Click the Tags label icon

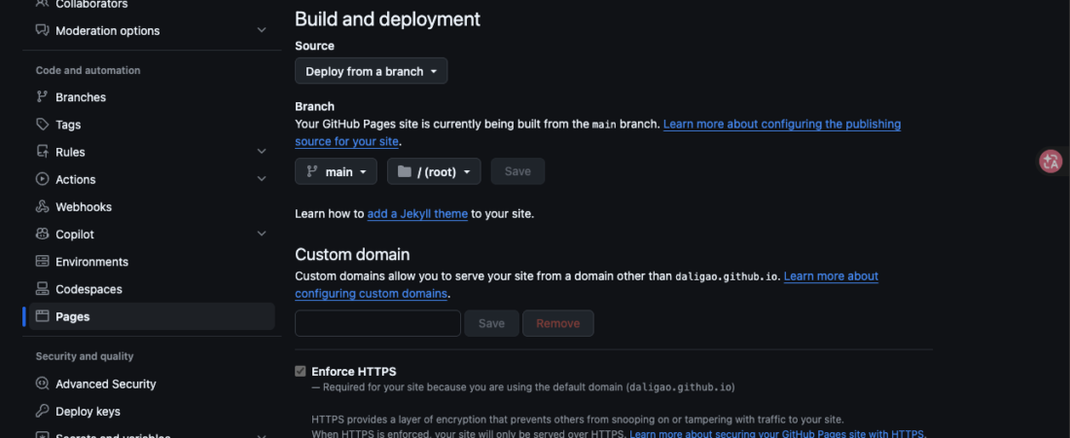42,125
